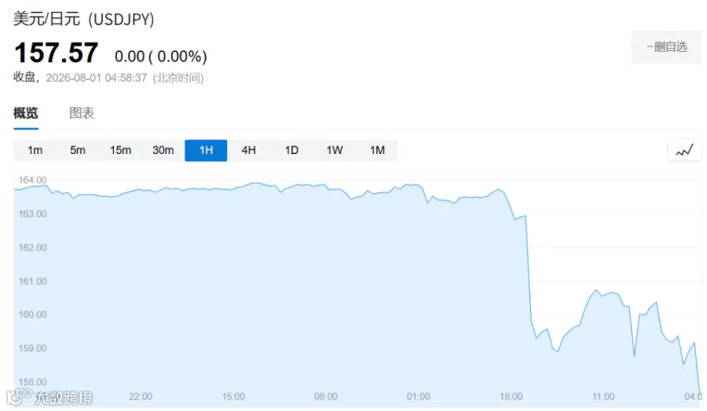707x411 pixels.
Task: Switch to the 图表 chart tab
Action: pos(82,113)
